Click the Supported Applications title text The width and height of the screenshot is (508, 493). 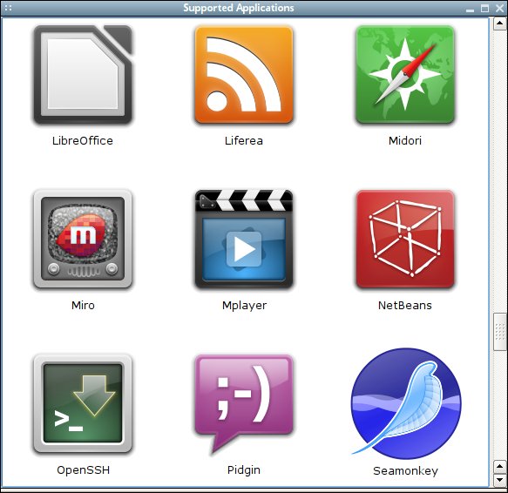(x=239, y=8)
